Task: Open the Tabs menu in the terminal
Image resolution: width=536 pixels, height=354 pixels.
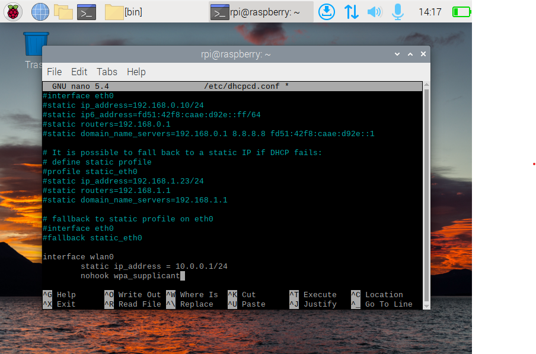Action: pyautogui.click(x=107, y=72)
